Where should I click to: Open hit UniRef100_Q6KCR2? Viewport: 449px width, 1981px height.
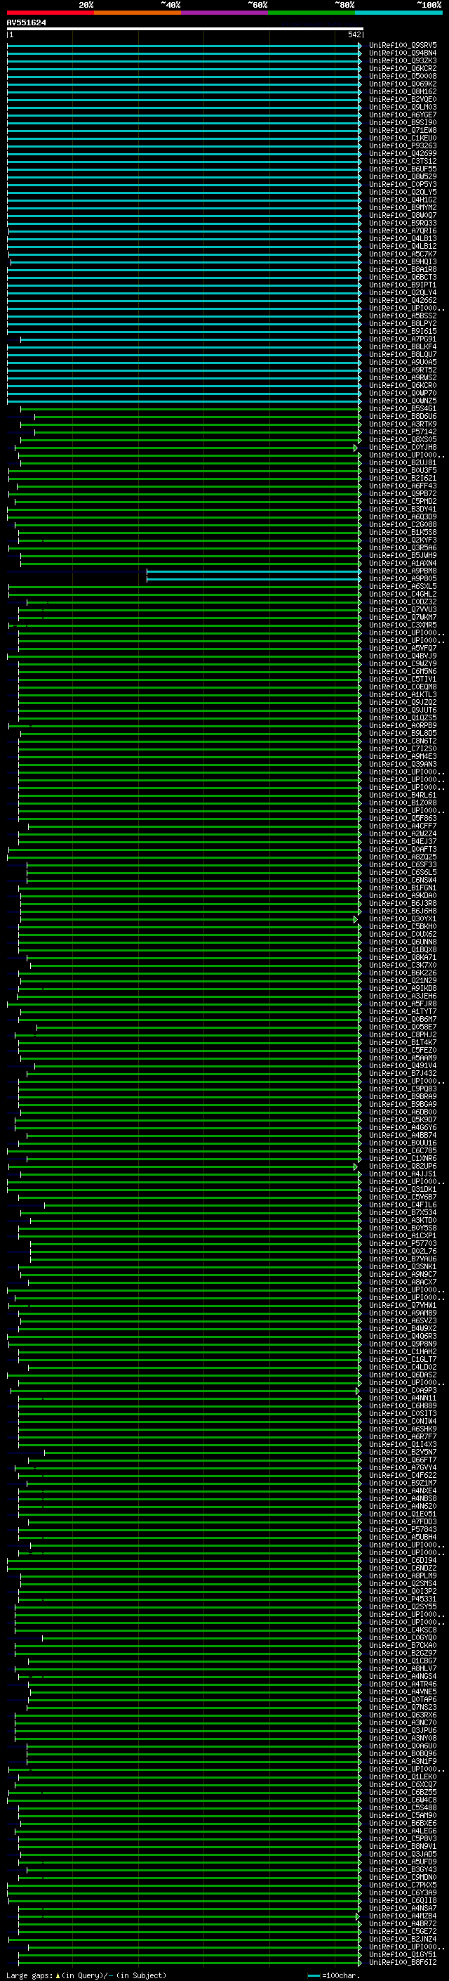(x=402, y=68)
